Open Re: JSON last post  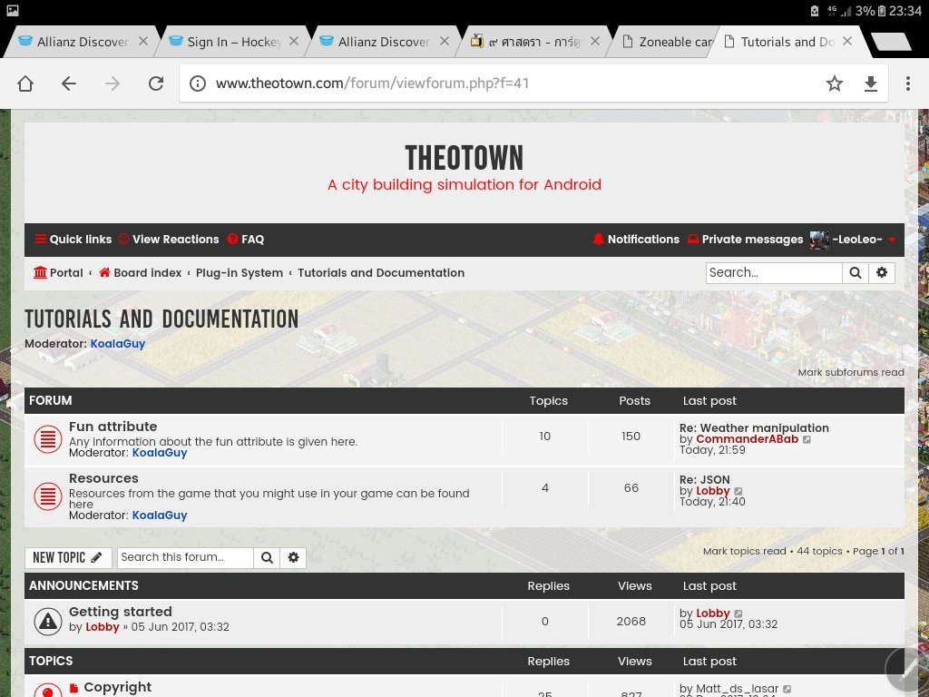705,479
